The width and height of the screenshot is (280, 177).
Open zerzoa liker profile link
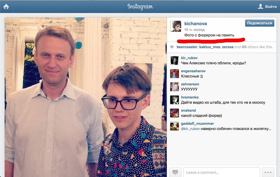(228, 47)
